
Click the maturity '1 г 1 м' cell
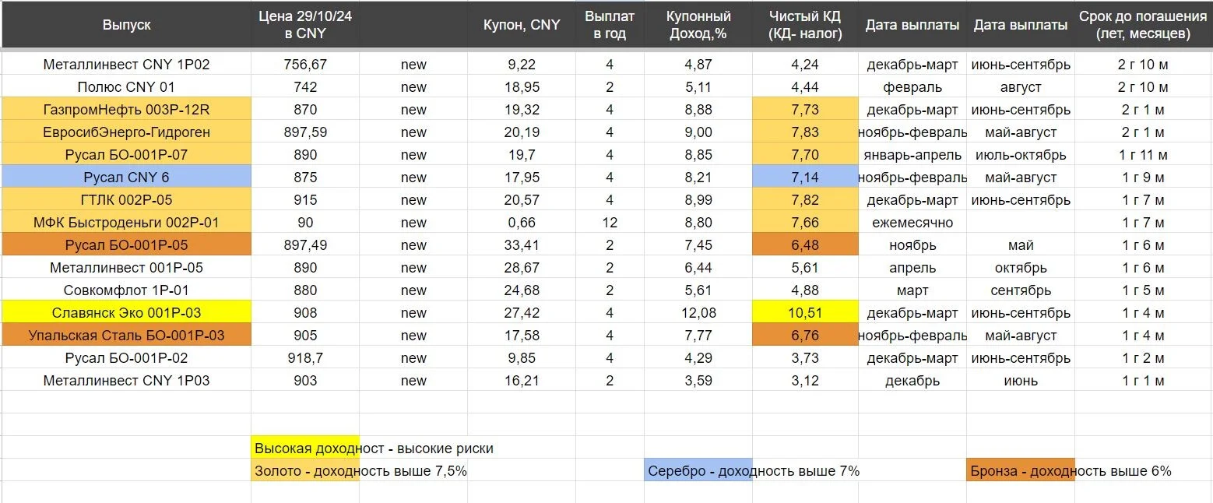tap(1142, 381)
